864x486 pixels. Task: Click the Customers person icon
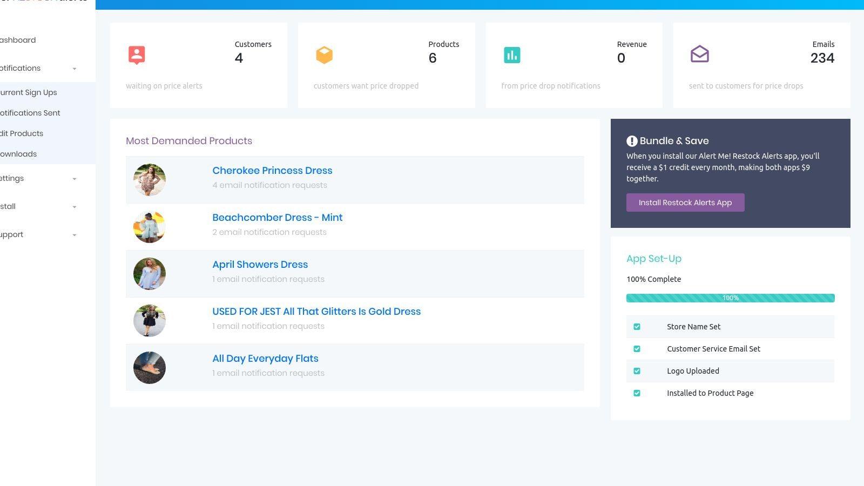(137, 55)
